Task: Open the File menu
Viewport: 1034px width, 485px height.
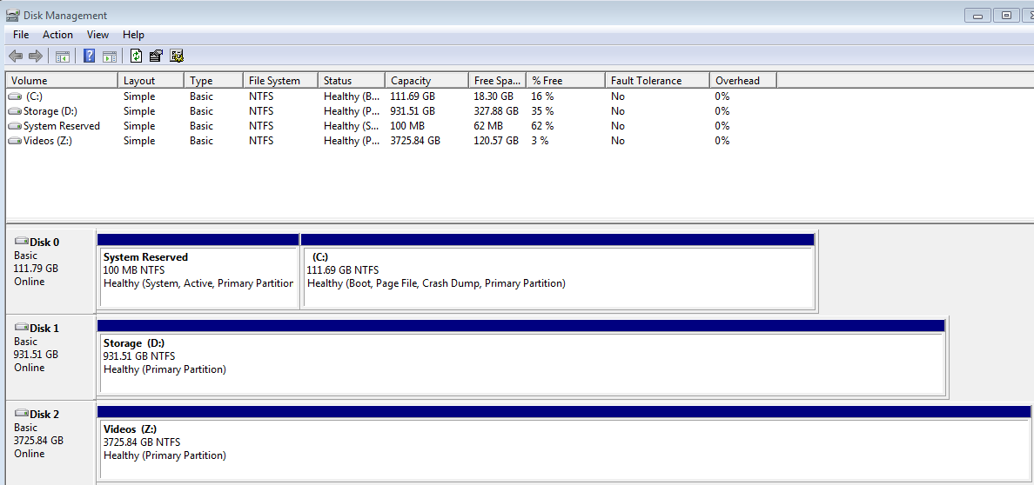Action: [x=20, y=35]
